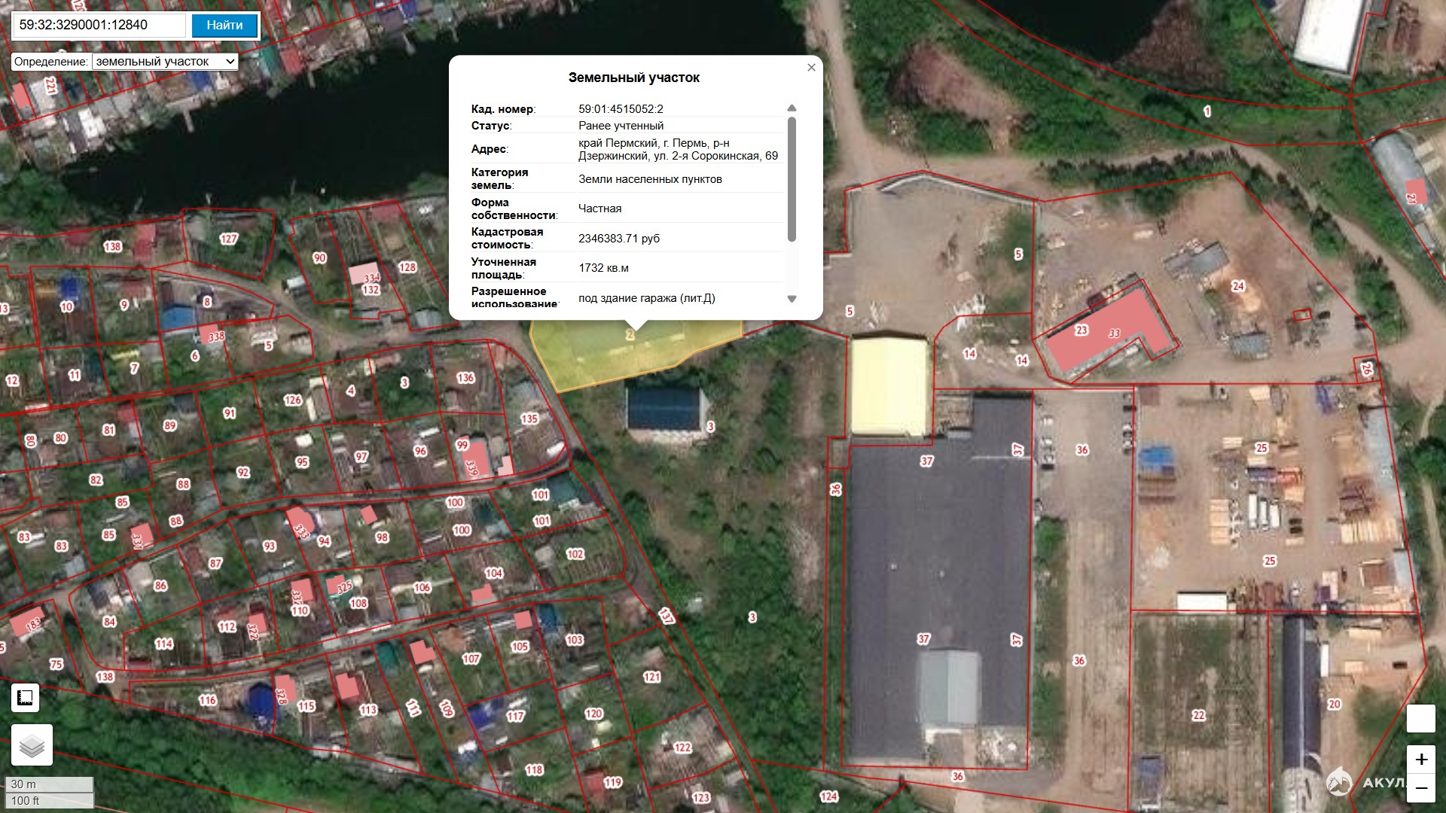The width and height of the screenshot is (1446, 813).
Task: Click the popup's vertical scrollbar thumb
Action: tap(792, 179)
